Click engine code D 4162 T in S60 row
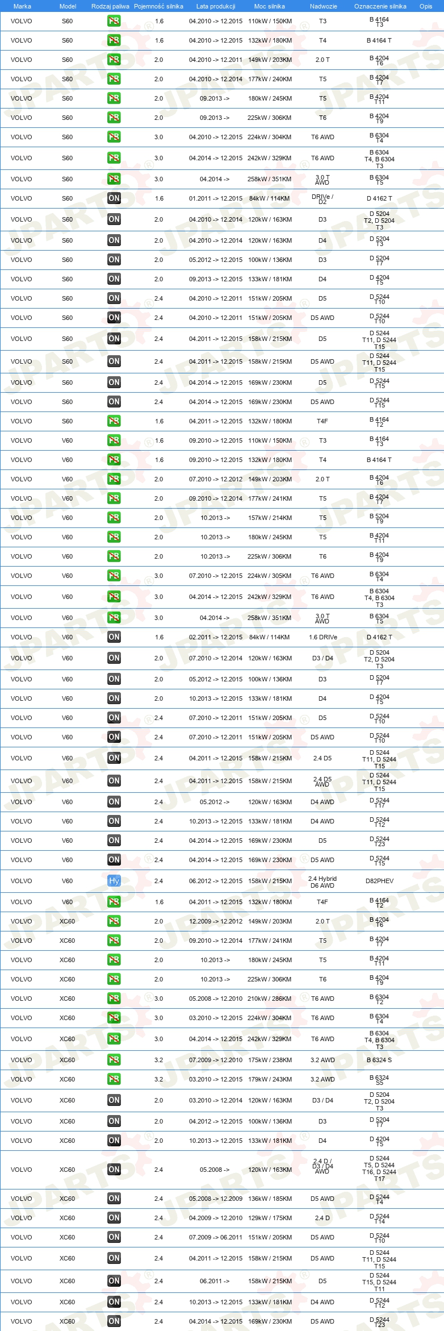The height and width of the screenshot is (1331, 444). (379, 198)
